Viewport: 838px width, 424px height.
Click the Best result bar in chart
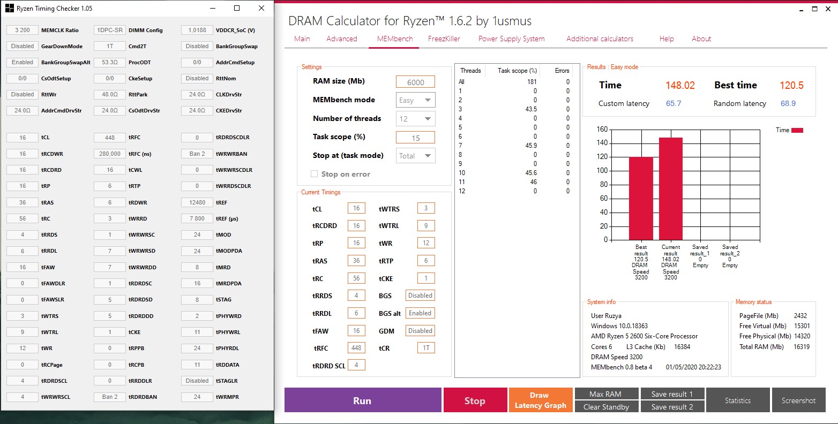tap(641, 199)
